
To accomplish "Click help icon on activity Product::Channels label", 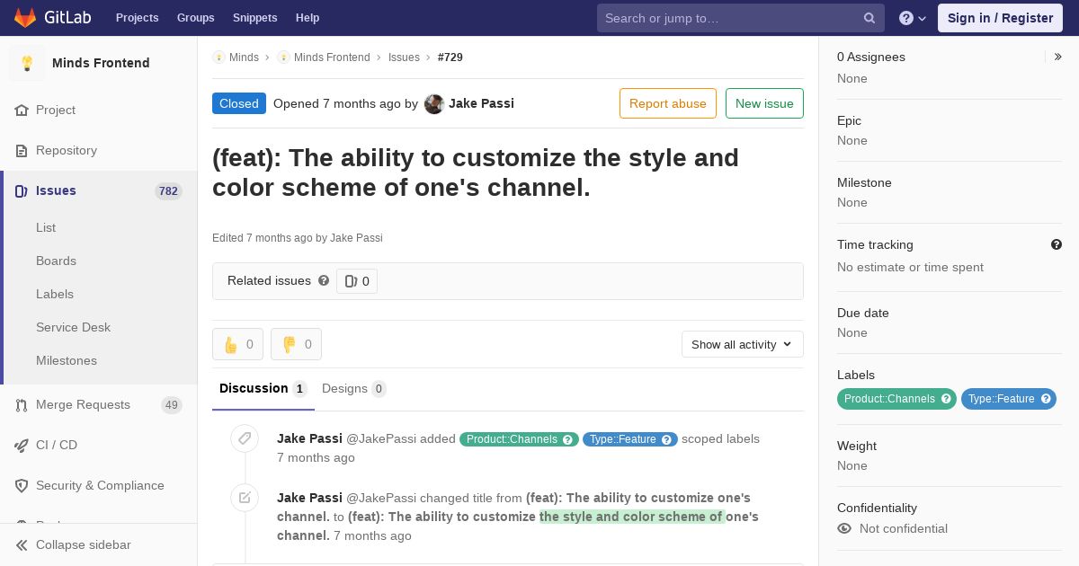I will pyautogui.click(x=567, y=439).
